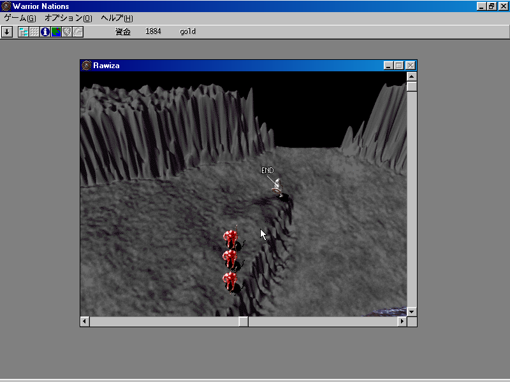Open the hierarchy tree view icon
The image size is (510, 382).
coord(24,32)
